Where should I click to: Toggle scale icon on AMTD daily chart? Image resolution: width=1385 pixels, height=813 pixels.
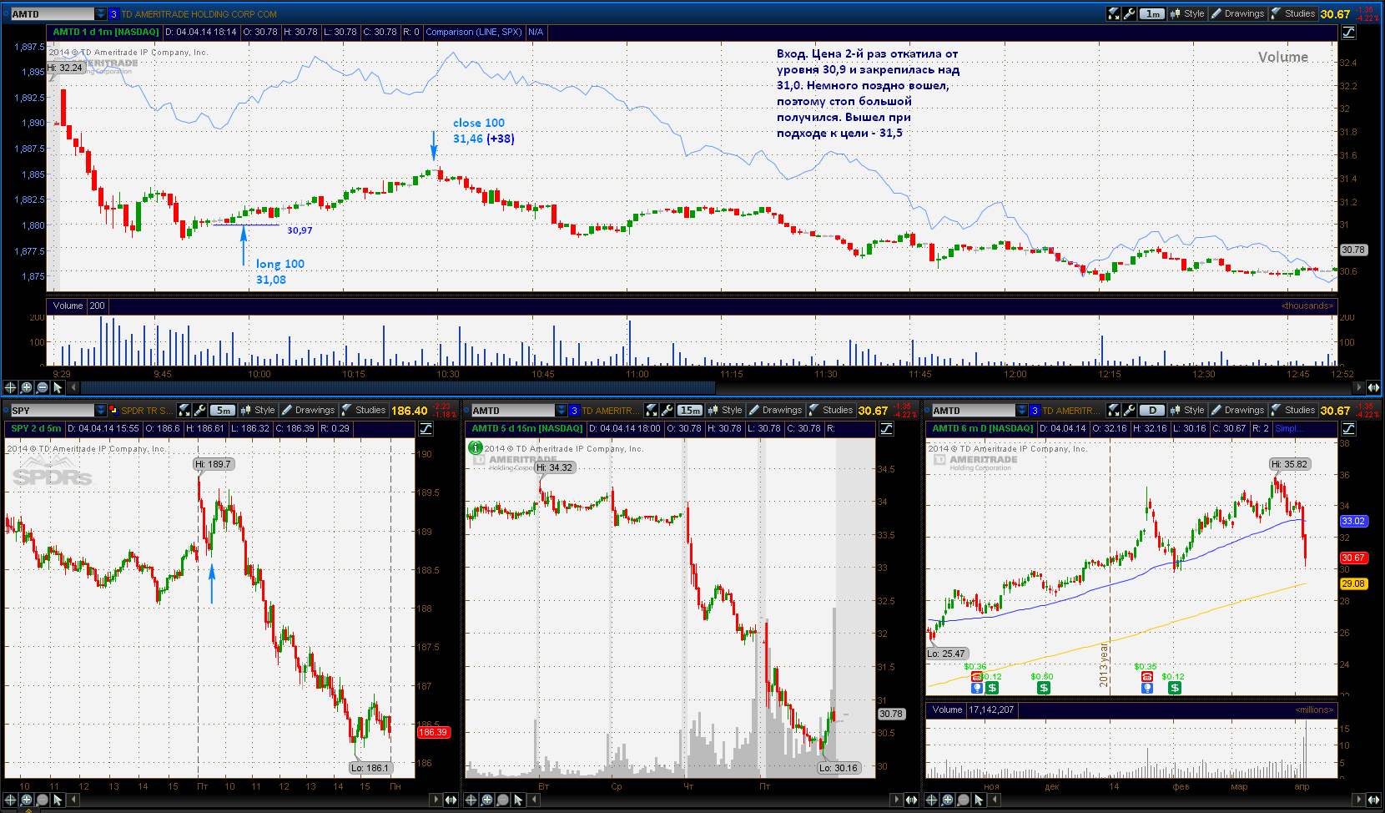1348,428
